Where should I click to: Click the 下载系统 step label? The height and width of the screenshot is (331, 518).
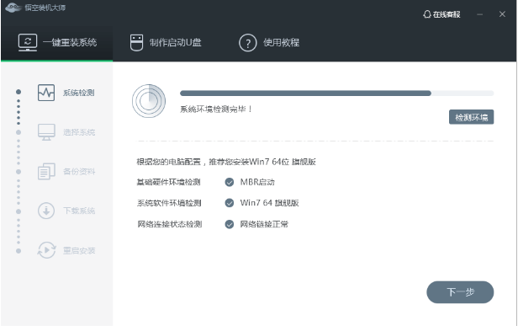[x=79, y=211]
